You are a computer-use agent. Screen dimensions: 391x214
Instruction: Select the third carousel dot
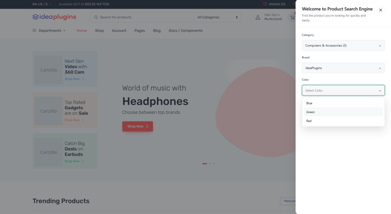(214, 163)
